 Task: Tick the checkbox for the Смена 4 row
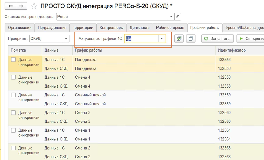click(x=13, y=78)
